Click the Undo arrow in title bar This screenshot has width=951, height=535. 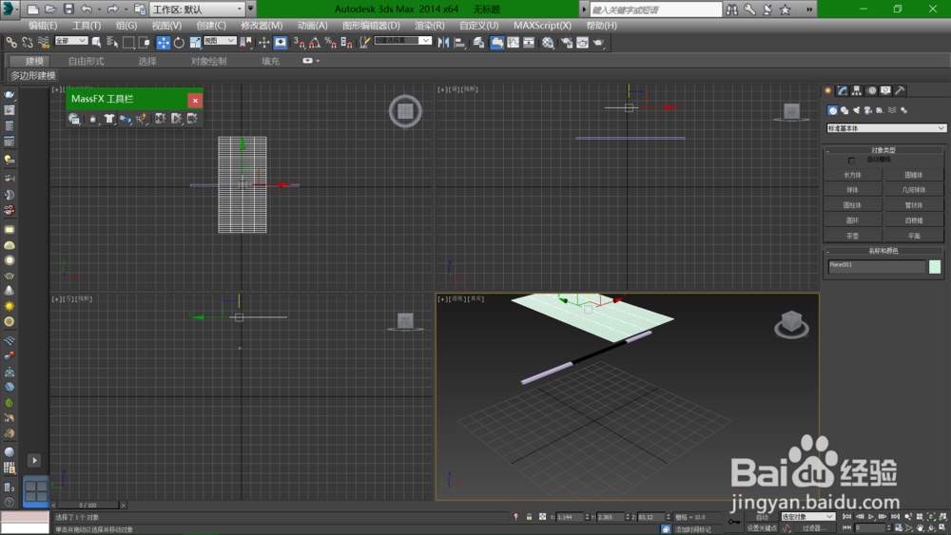click(x=87, y=10)
